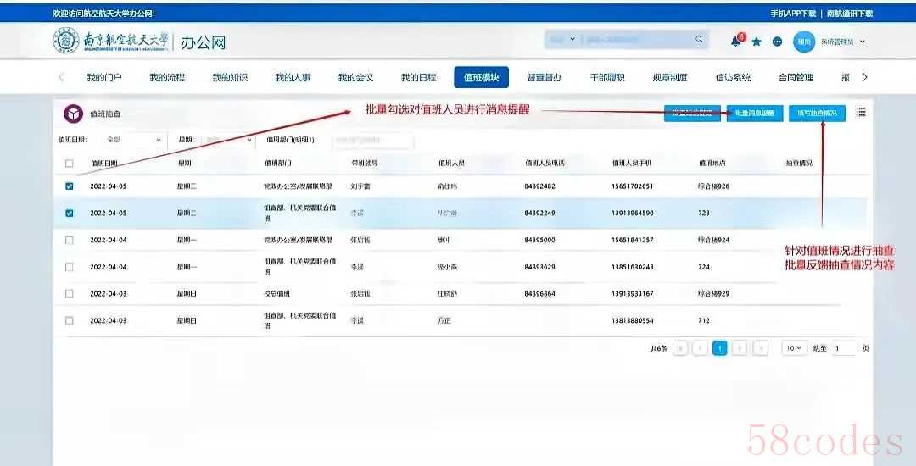Check the 2022-04-03 校总值班 row checkbox

pyautogui.click(x=70, y=294)
